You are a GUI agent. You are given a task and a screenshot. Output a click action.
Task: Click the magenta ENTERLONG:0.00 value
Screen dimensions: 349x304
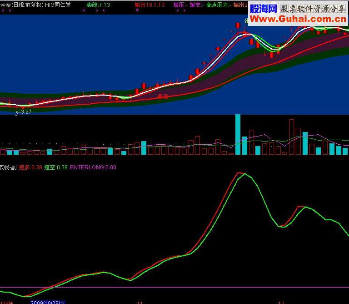pos(93,167)
